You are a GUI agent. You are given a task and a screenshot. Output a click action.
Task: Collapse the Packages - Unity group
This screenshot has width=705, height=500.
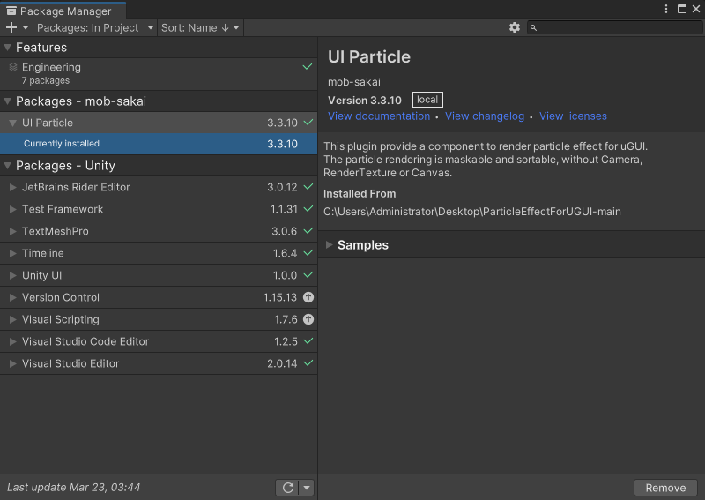coord(8,166)
